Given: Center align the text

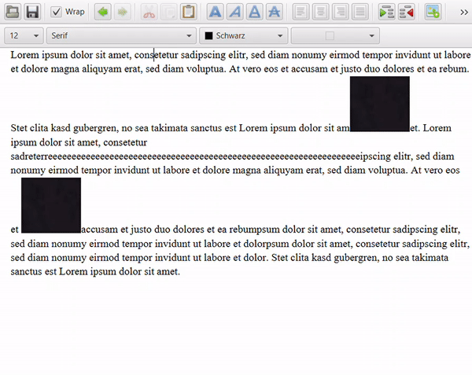Looking at the screenshot, I should 321,12.
